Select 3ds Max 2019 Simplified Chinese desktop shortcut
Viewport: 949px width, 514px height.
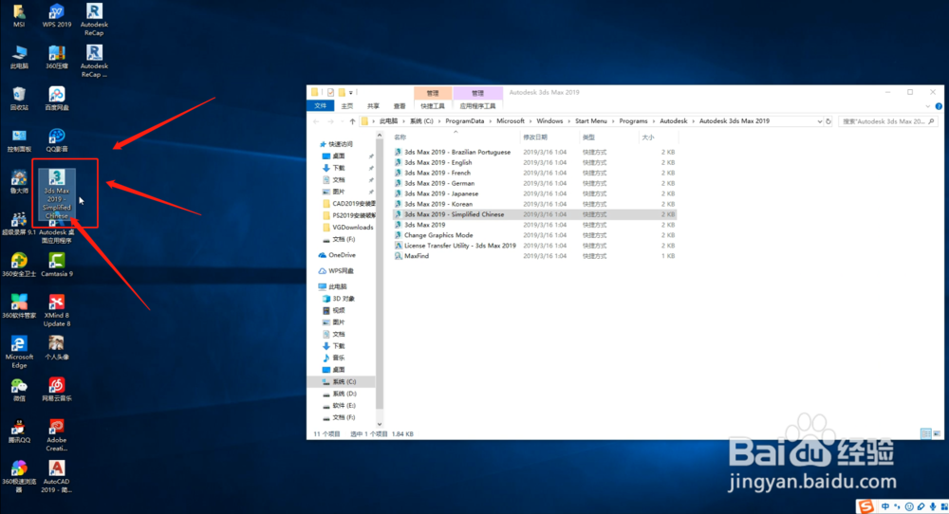click(56, 194)
